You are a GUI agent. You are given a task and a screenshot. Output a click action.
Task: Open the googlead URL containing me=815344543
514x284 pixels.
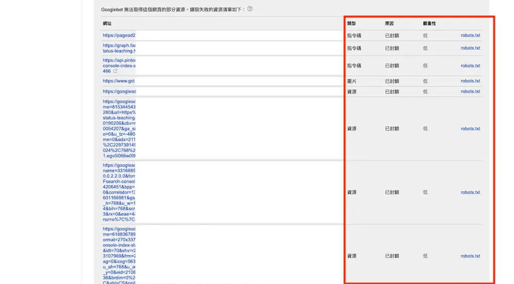[x=119, y=129]
